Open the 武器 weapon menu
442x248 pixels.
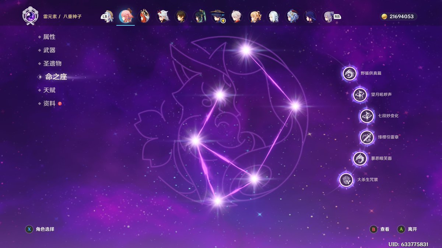(49, 50)
